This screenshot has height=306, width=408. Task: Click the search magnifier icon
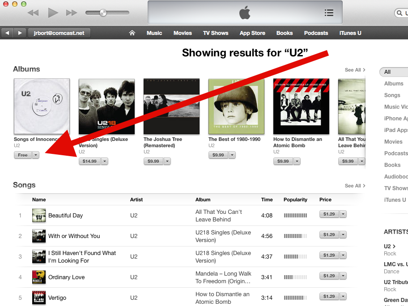click(x=399, y=13)
